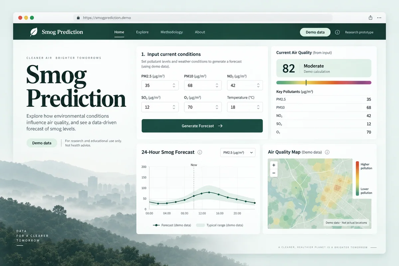Click the Temperature input field showing 18
Screen dimensions: 399x266
[x=245, y=107]
